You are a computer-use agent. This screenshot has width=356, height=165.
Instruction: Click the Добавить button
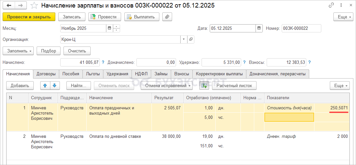click(x=20, y=86)
